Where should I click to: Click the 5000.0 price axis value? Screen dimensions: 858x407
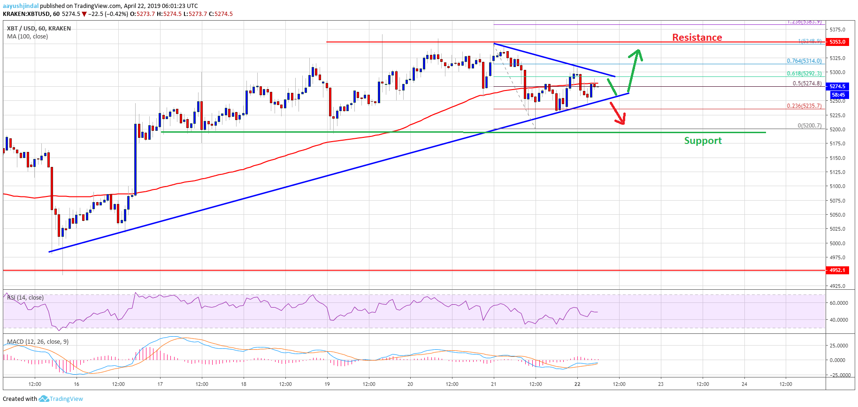(837, 243)
